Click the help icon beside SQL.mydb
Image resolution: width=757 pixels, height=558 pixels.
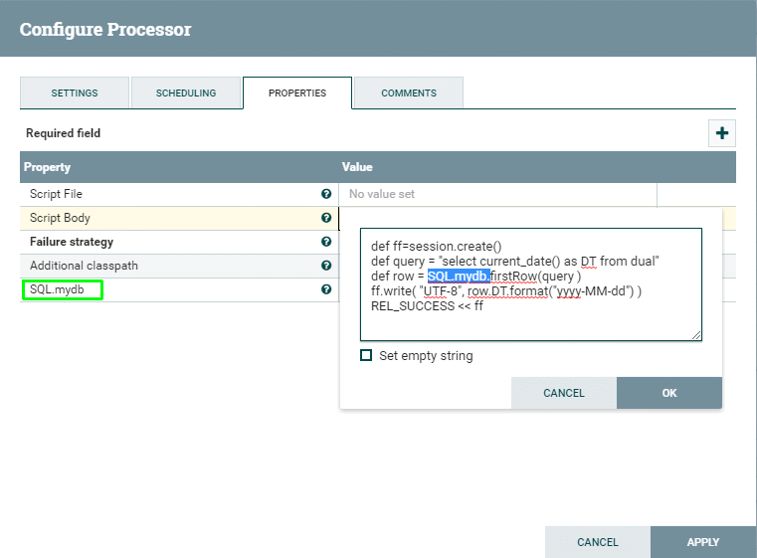[326, 289]
